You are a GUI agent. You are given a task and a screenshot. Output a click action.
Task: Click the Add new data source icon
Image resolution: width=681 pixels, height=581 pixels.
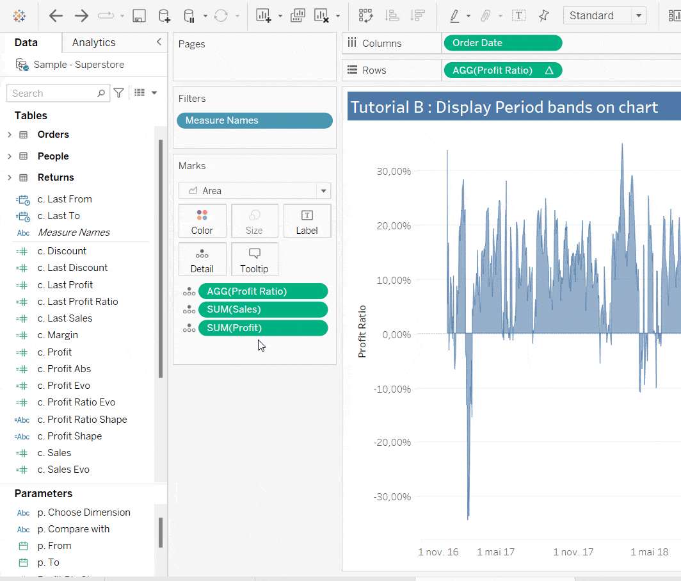(164, 16)
